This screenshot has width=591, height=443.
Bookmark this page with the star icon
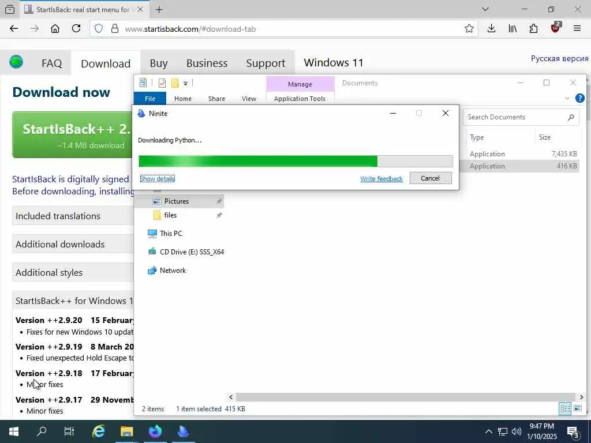[x=469, y=29]
